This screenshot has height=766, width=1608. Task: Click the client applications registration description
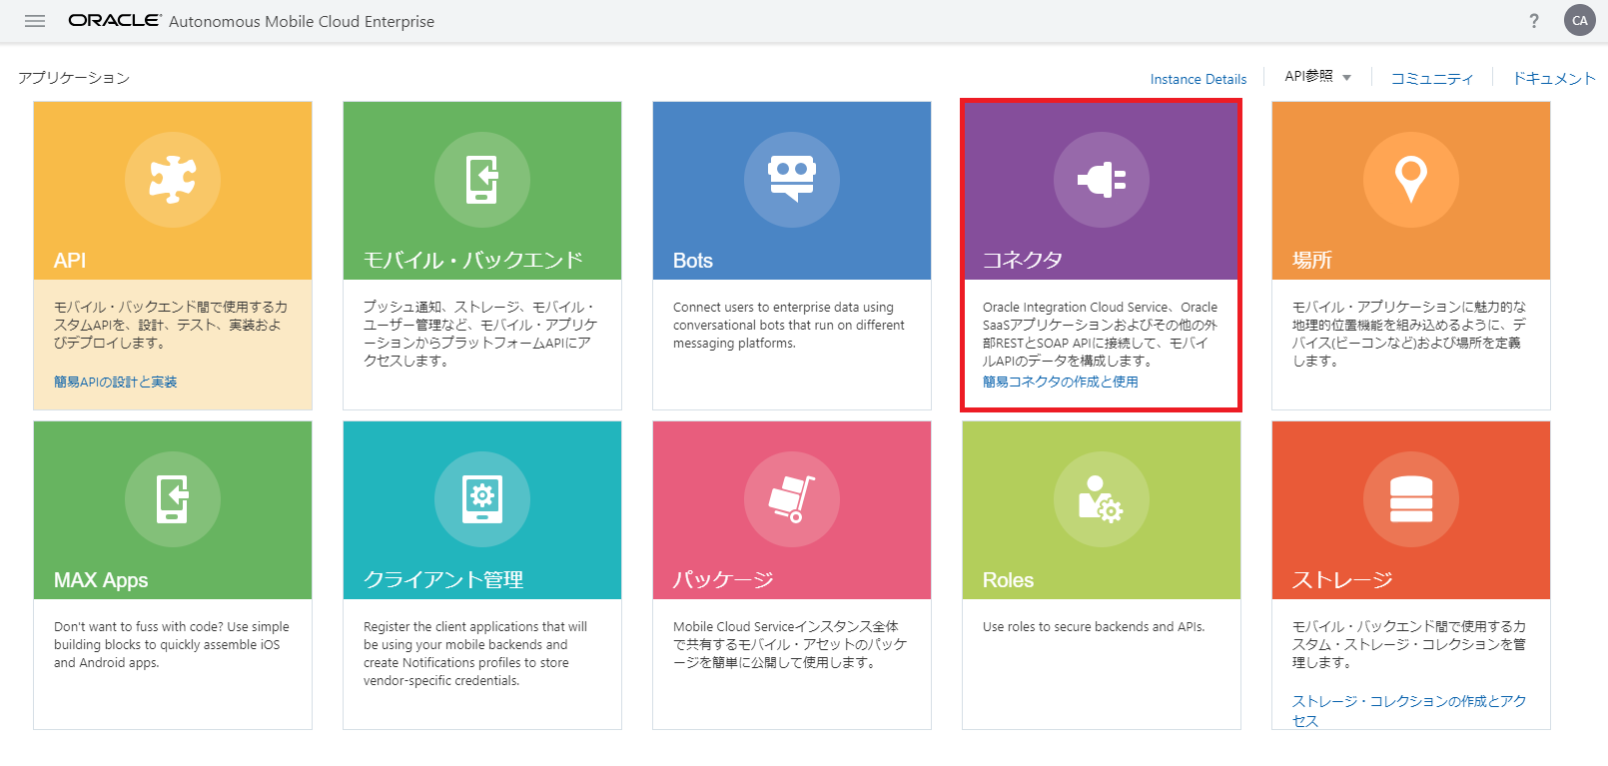click(x=475, y=654)
